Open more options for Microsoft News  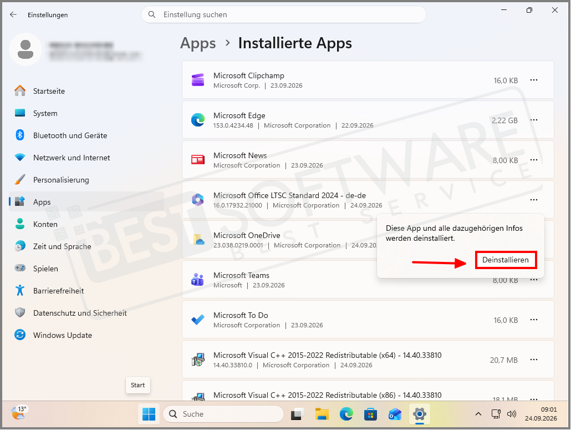click(x=534, y=160)
